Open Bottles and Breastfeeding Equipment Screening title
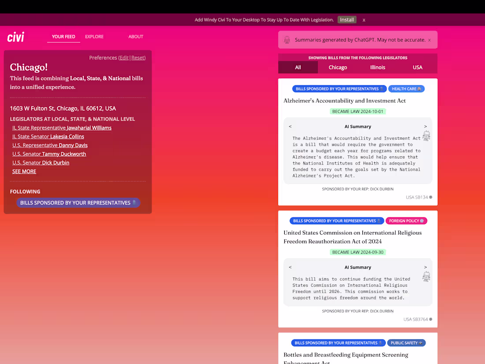Screen dimensions: 485x364 346,358
